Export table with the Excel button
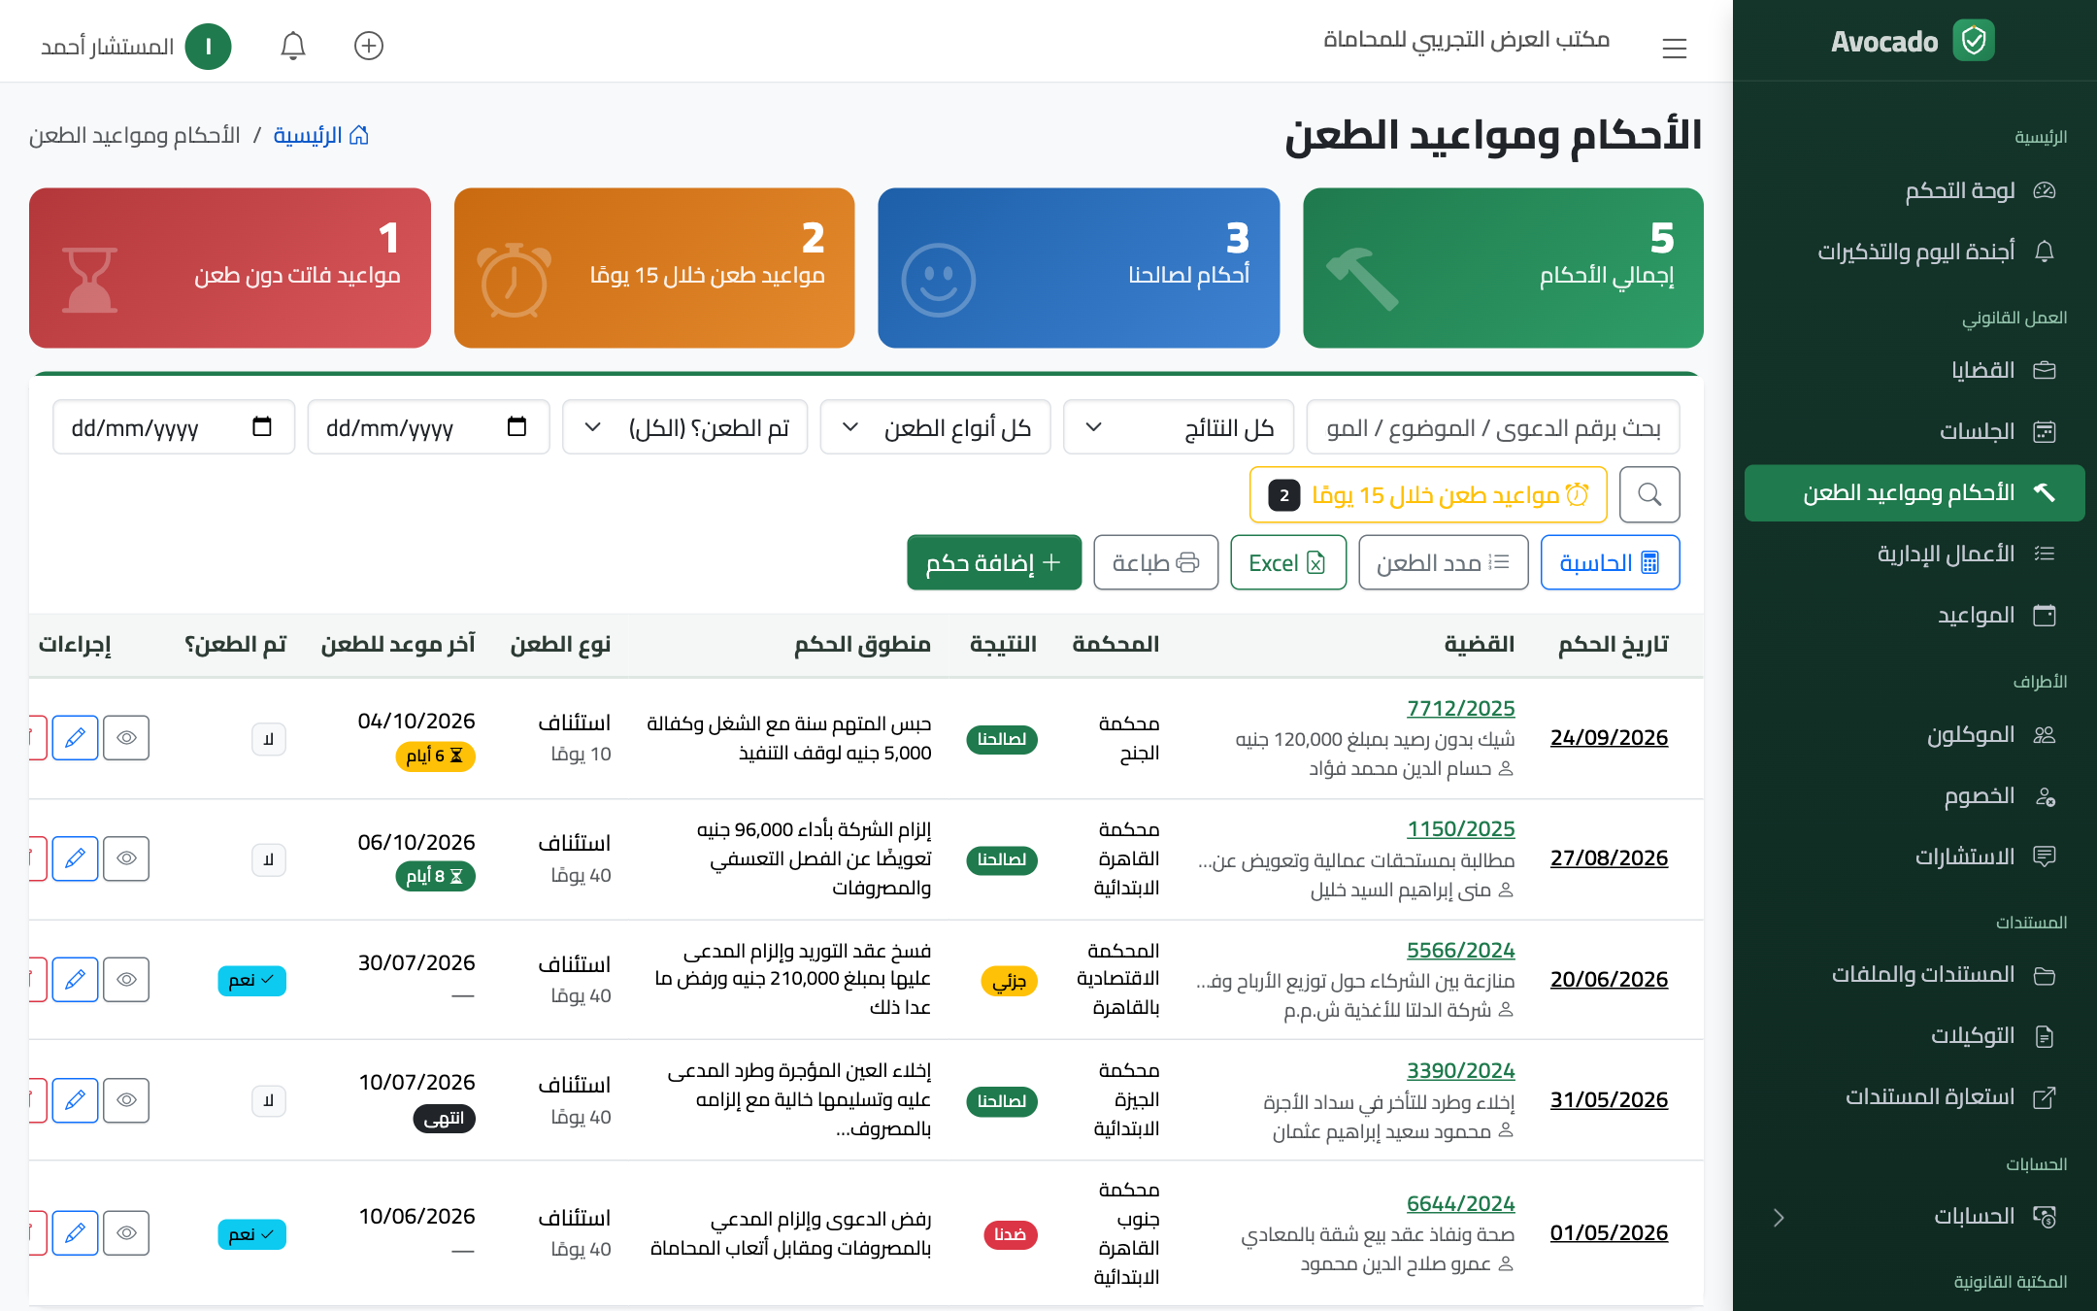Viewport: 2097px width, 1311px height. click(1288, 562)
